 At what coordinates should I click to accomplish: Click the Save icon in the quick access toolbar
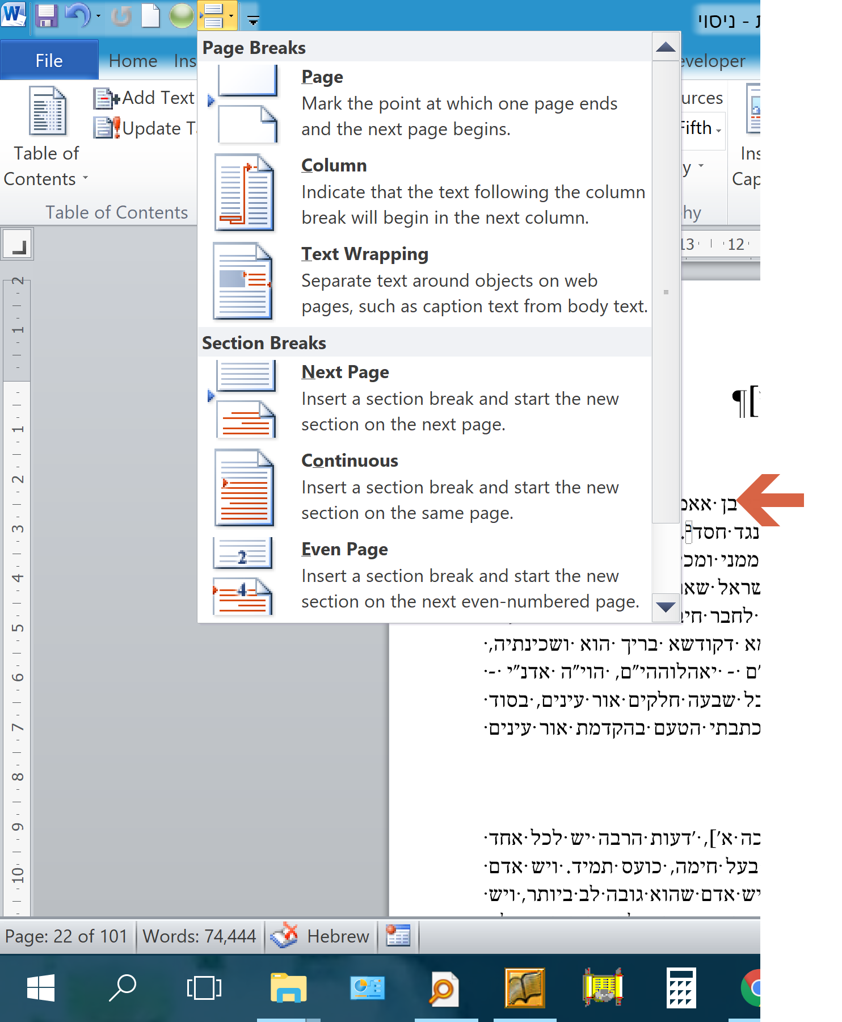tap(47, 15)
